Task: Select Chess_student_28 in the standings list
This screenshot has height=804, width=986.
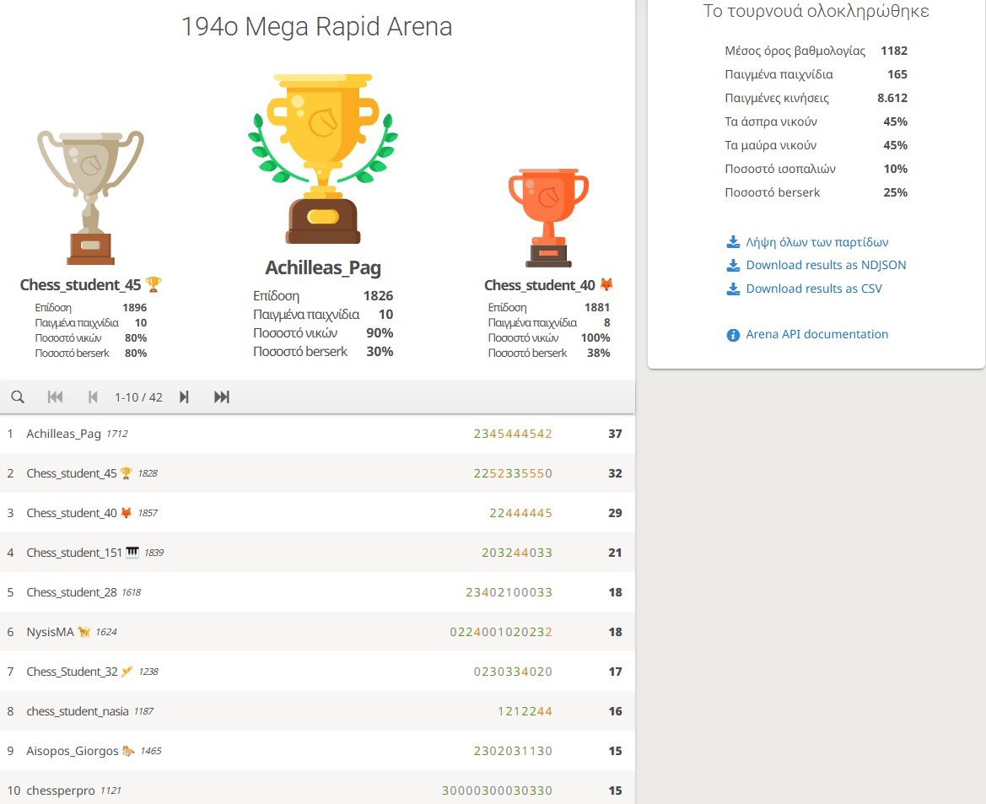Action: pos(73,591)
